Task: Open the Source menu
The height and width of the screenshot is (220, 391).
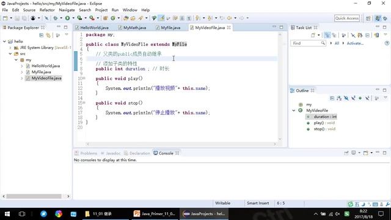Action: point(29,10)
